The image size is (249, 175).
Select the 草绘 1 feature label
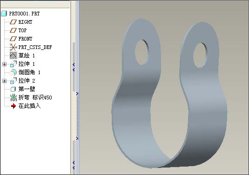coord(27,56)
